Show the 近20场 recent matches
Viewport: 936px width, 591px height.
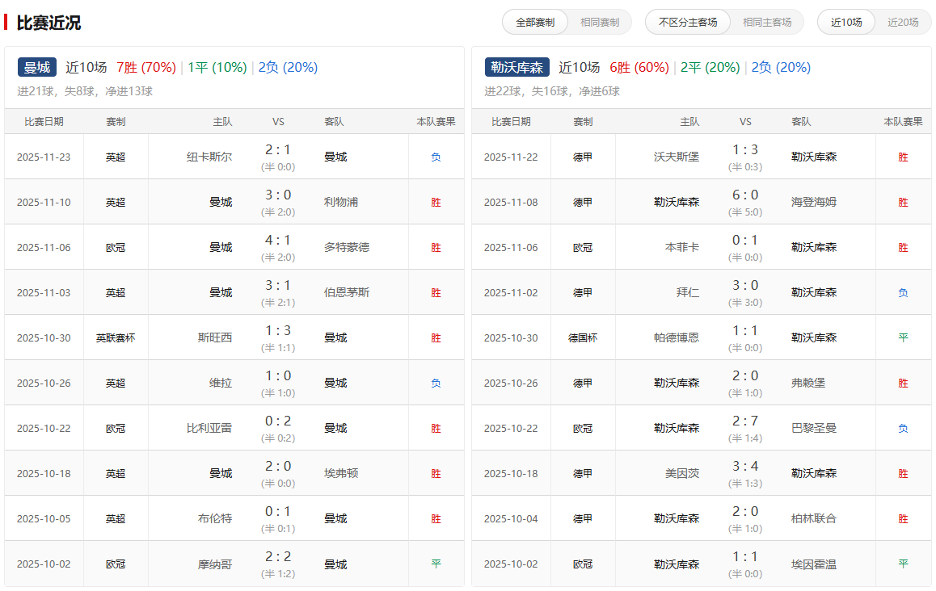point(903,23)
